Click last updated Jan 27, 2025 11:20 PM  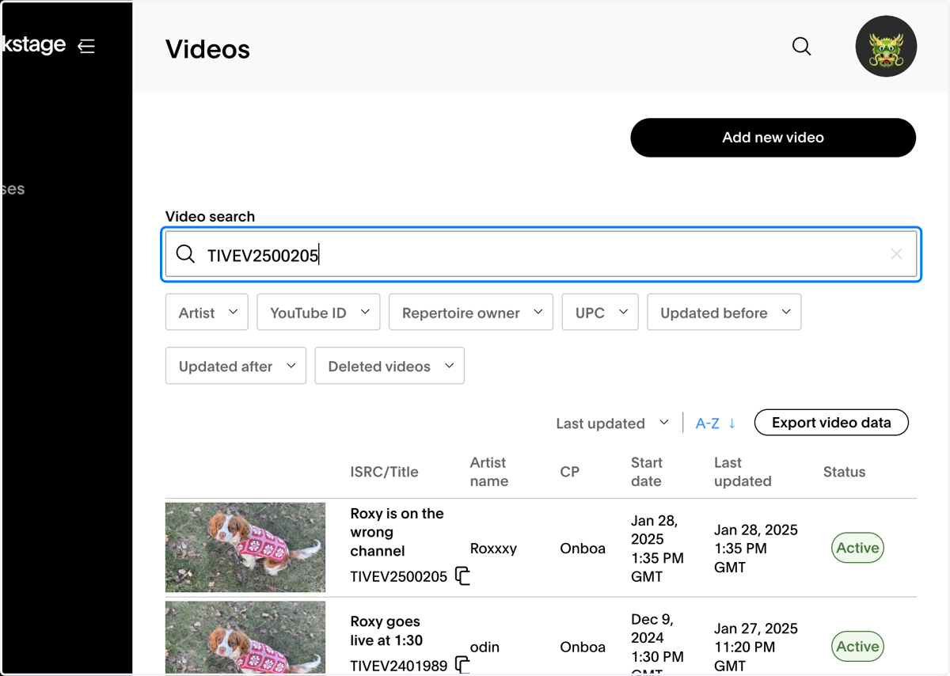pyautogui.click(x=755, y=647)
